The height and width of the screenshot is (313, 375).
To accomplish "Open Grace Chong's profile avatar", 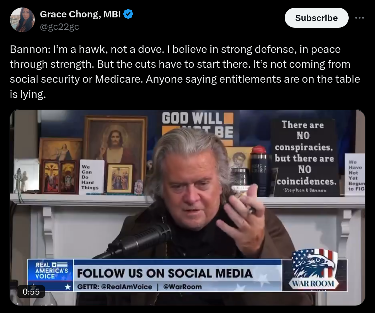I will click(22, 20).
